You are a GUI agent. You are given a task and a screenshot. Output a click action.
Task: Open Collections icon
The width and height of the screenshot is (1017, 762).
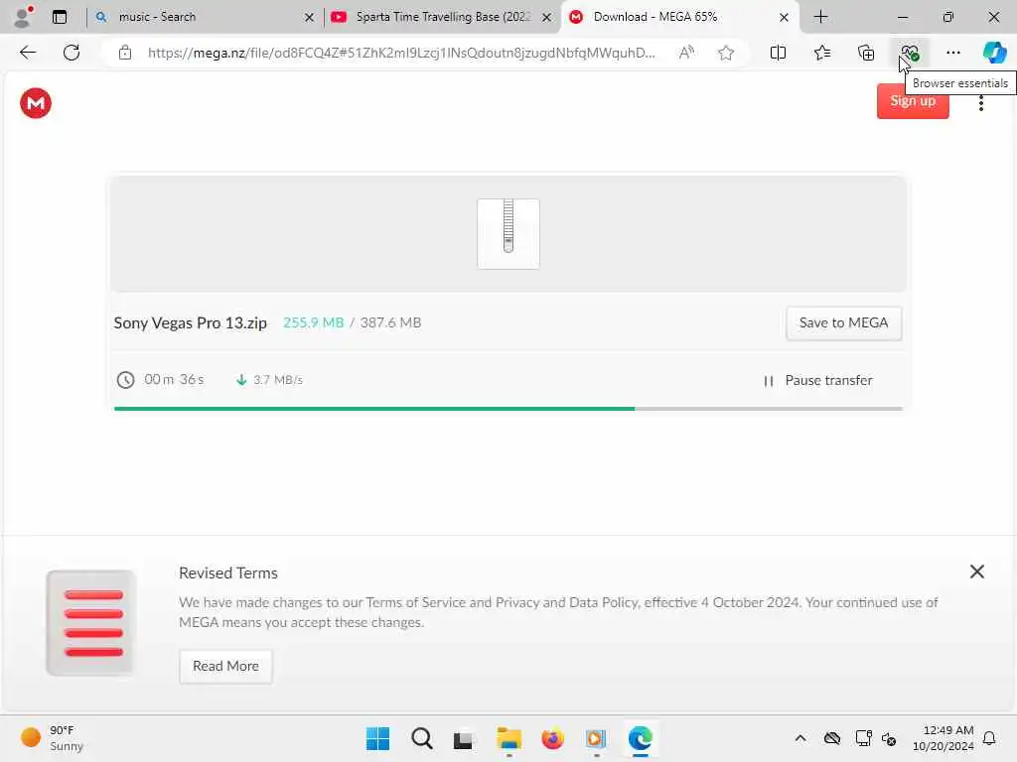(866, 53)
